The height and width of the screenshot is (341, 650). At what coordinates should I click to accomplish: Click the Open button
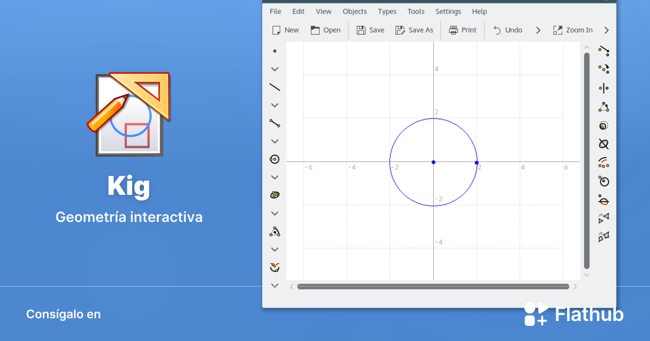click(x=326, y=30)
